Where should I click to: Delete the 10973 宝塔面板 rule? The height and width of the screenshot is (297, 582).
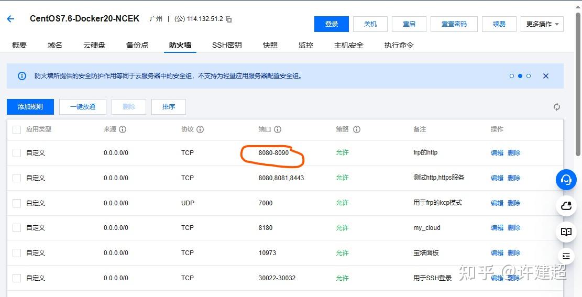tap(514, 253)
